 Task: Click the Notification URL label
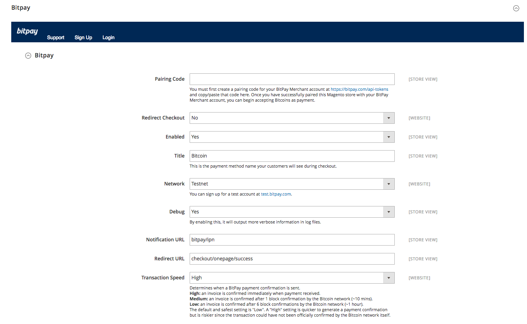tap(165, 240)
